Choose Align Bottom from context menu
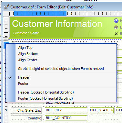Viewport: 122px width, 123px height. pyautogui.click(x=28, y=54)
